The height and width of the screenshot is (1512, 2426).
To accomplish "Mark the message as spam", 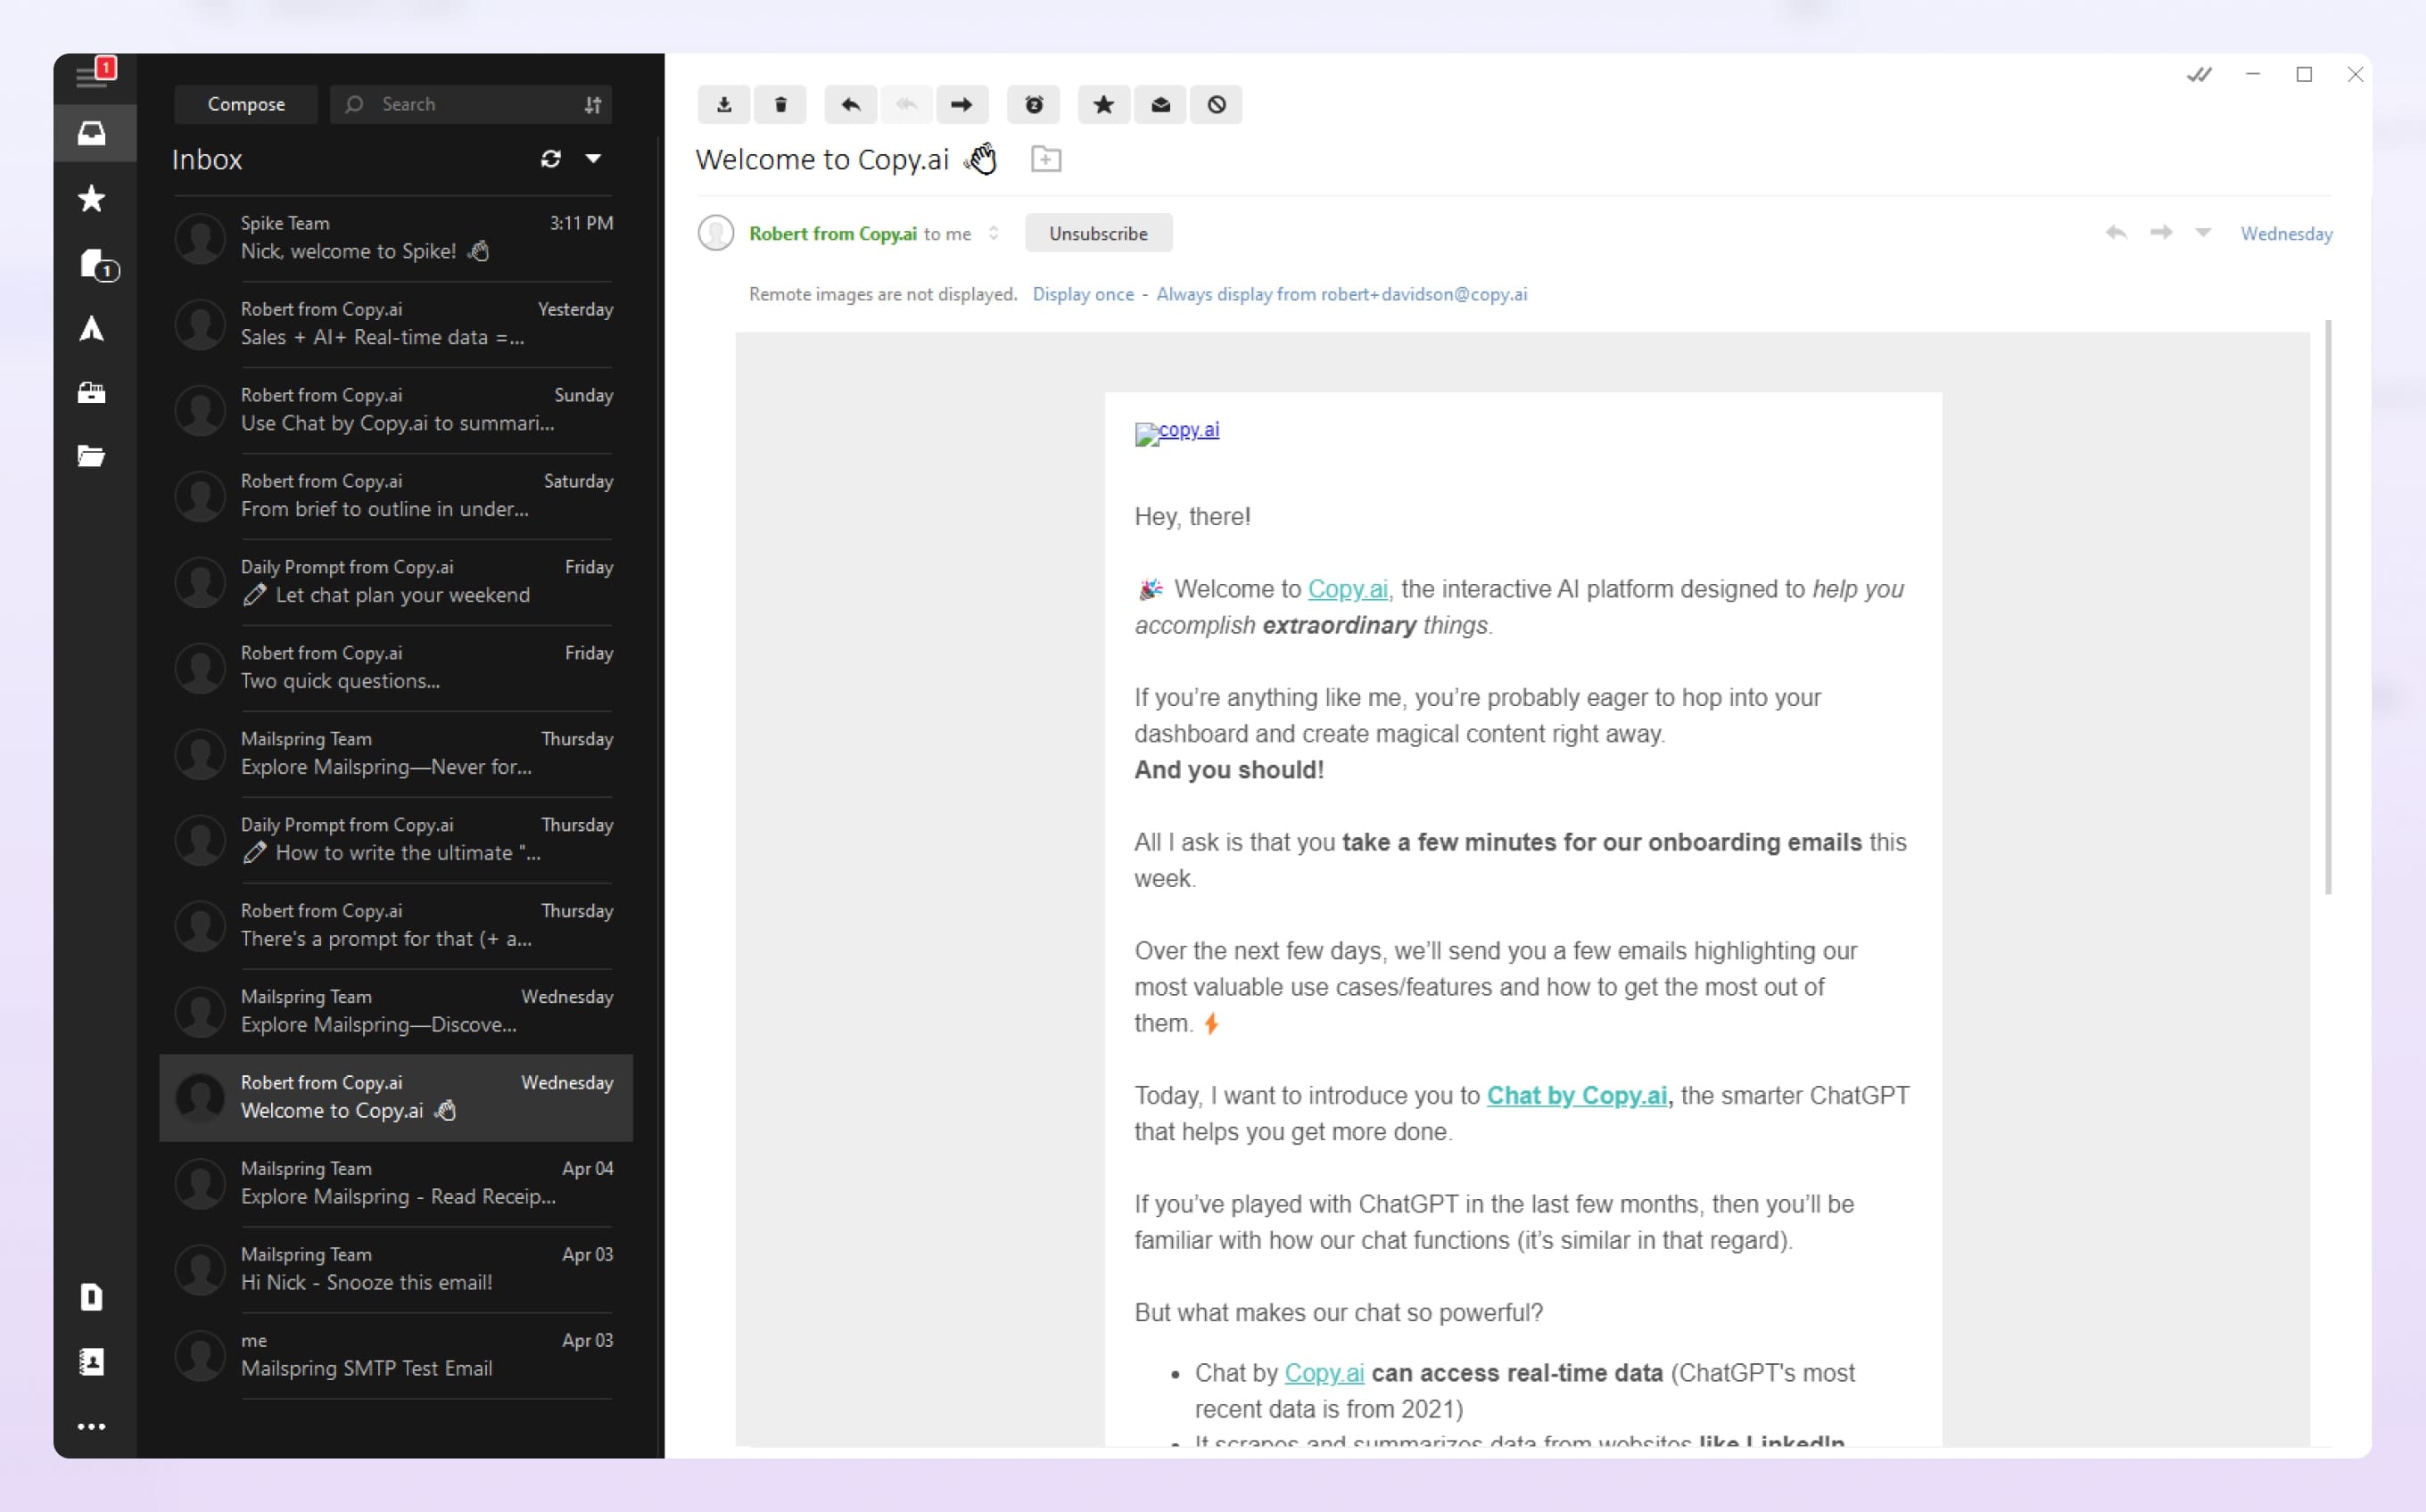I will 1216,104.
